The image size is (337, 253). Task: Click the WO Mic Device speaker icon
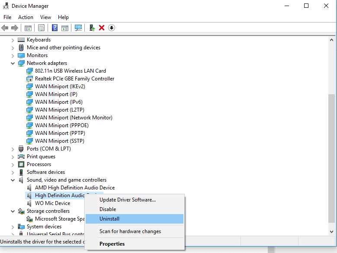[x=29, y=203]
